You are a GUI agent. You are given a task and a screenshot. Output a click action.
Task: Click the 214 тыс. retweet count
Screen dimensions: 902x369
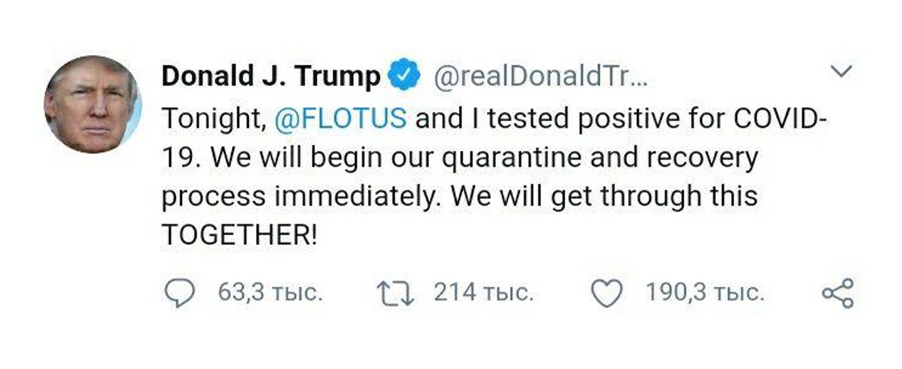pos(483,293)
